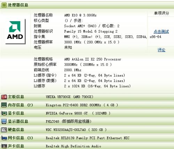
Task: Click UNIKA UR790GX (AMD 790GX) text
Action: pyautogui.click(x=70, y=97)
